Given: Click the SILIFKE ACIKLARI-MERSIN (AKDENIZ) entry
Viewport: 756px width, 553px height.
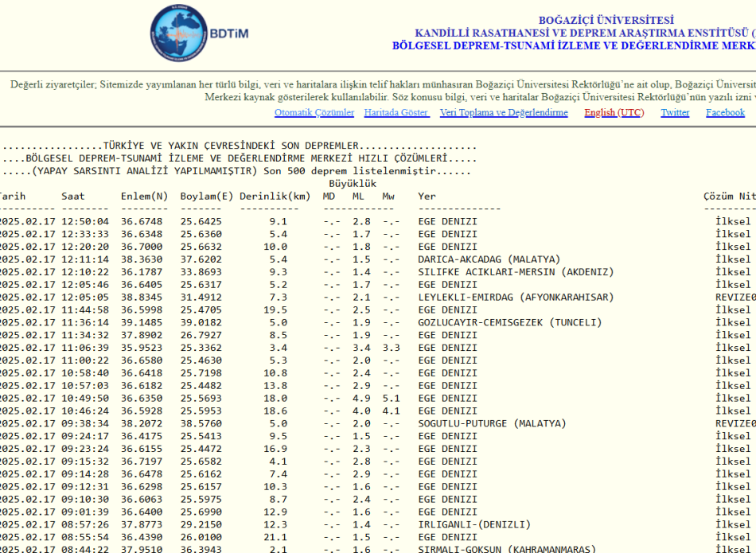Looking at the screenshot, I should click(x=516, y=272).
